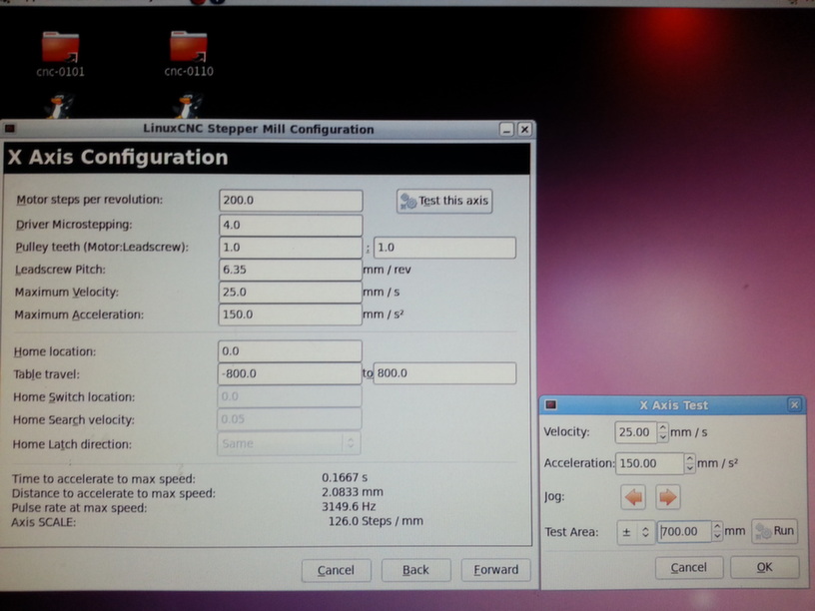
Task: Focus the Maximum Acceleration field
Action: click(291, 314)
